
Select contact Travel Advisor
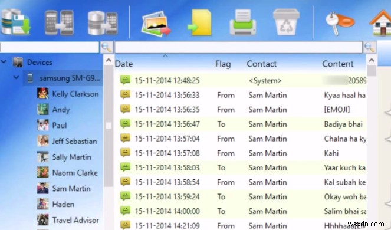coord(75,220)
